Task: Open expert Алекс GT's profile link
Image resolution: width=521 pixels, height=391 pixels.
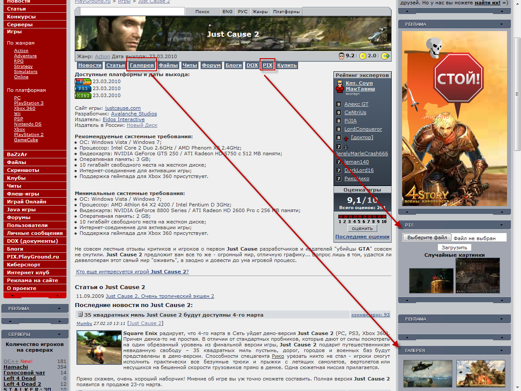Action: pyautogui.click(x=356, y=104)
